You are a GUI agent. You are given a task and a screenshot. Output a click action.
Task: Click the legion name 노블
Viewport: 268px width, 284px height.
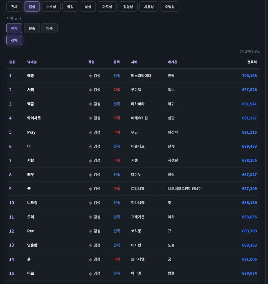coord(171,245)
